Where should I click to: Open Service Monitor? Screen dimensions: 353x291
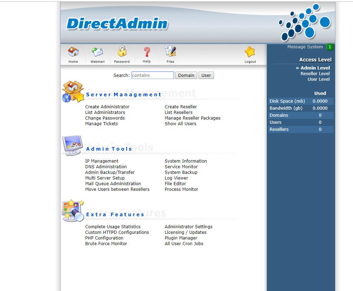[181, 167]
